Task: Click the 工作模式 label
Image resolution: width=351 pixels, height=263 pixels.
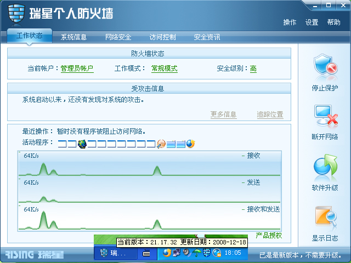Action: click(x=130, y=68)
